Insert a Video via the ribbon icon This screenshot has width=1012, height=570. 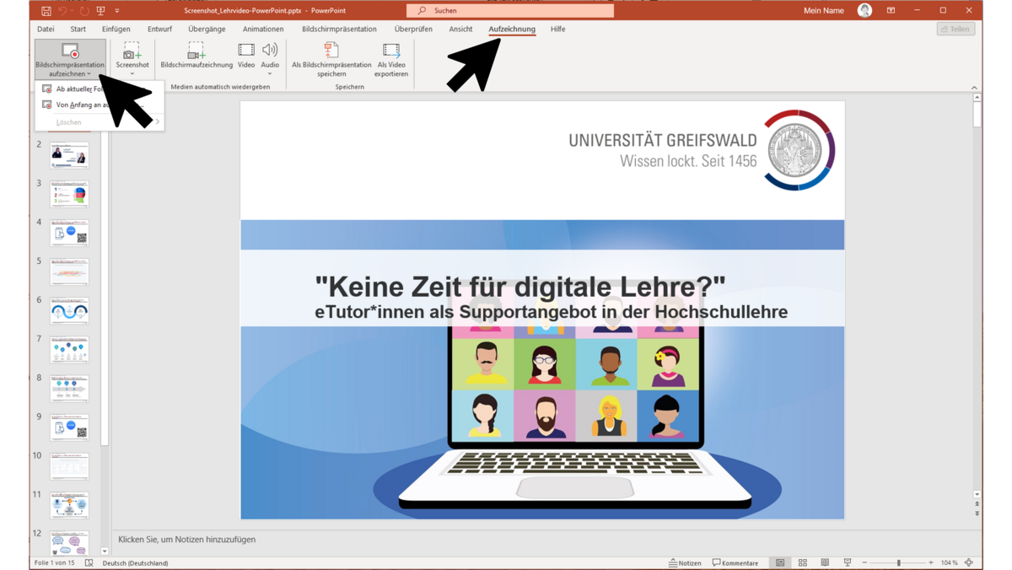(246, 51)
